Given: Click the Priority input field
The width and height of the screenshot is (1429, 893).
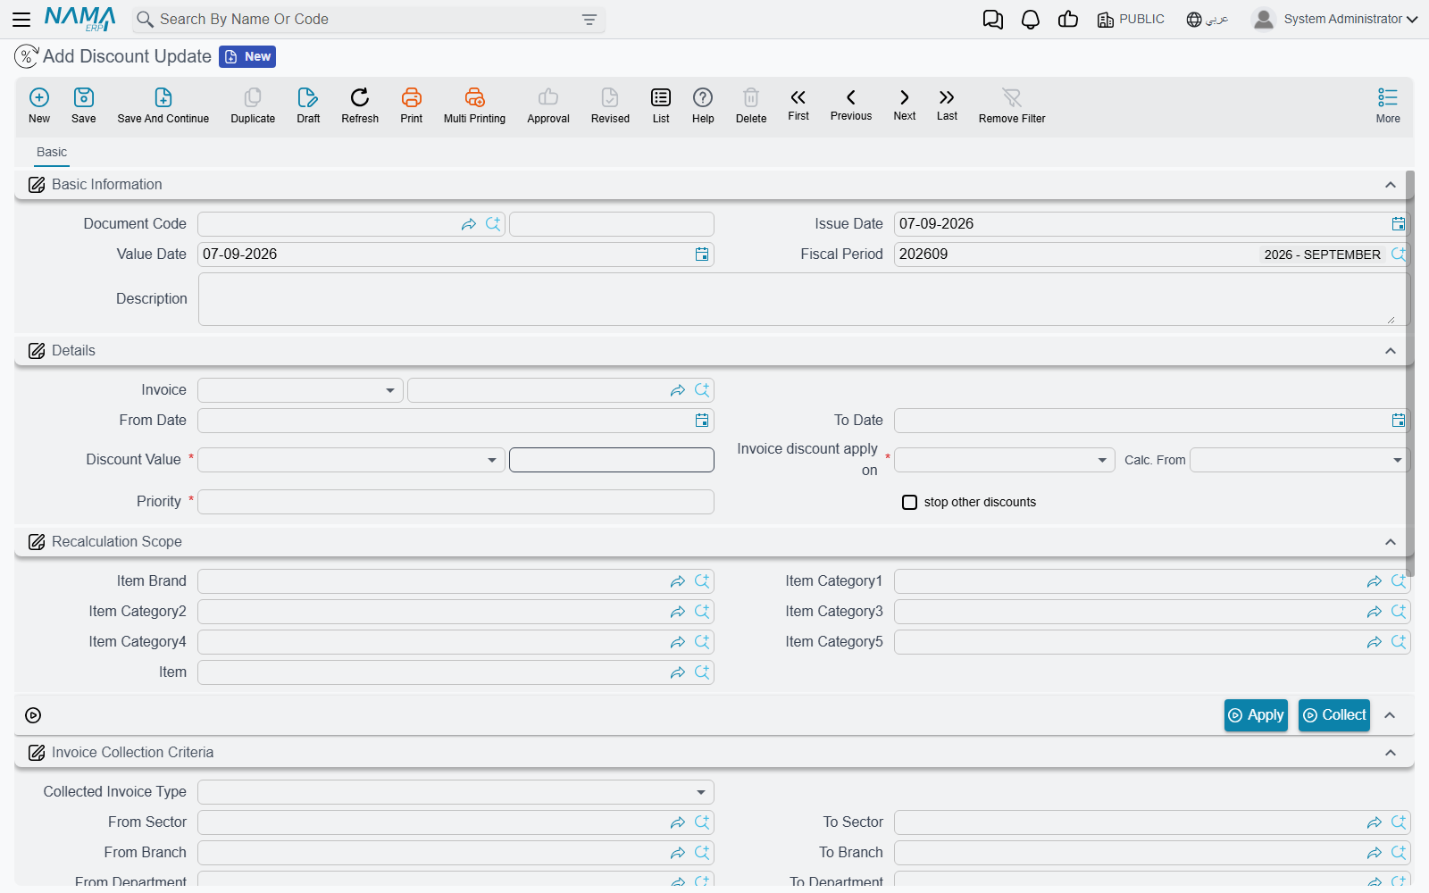Looking at the screenshot, I should (x=455, y=502).
